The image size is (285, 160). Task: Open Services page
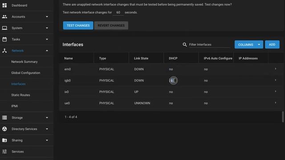pos(18,152)
